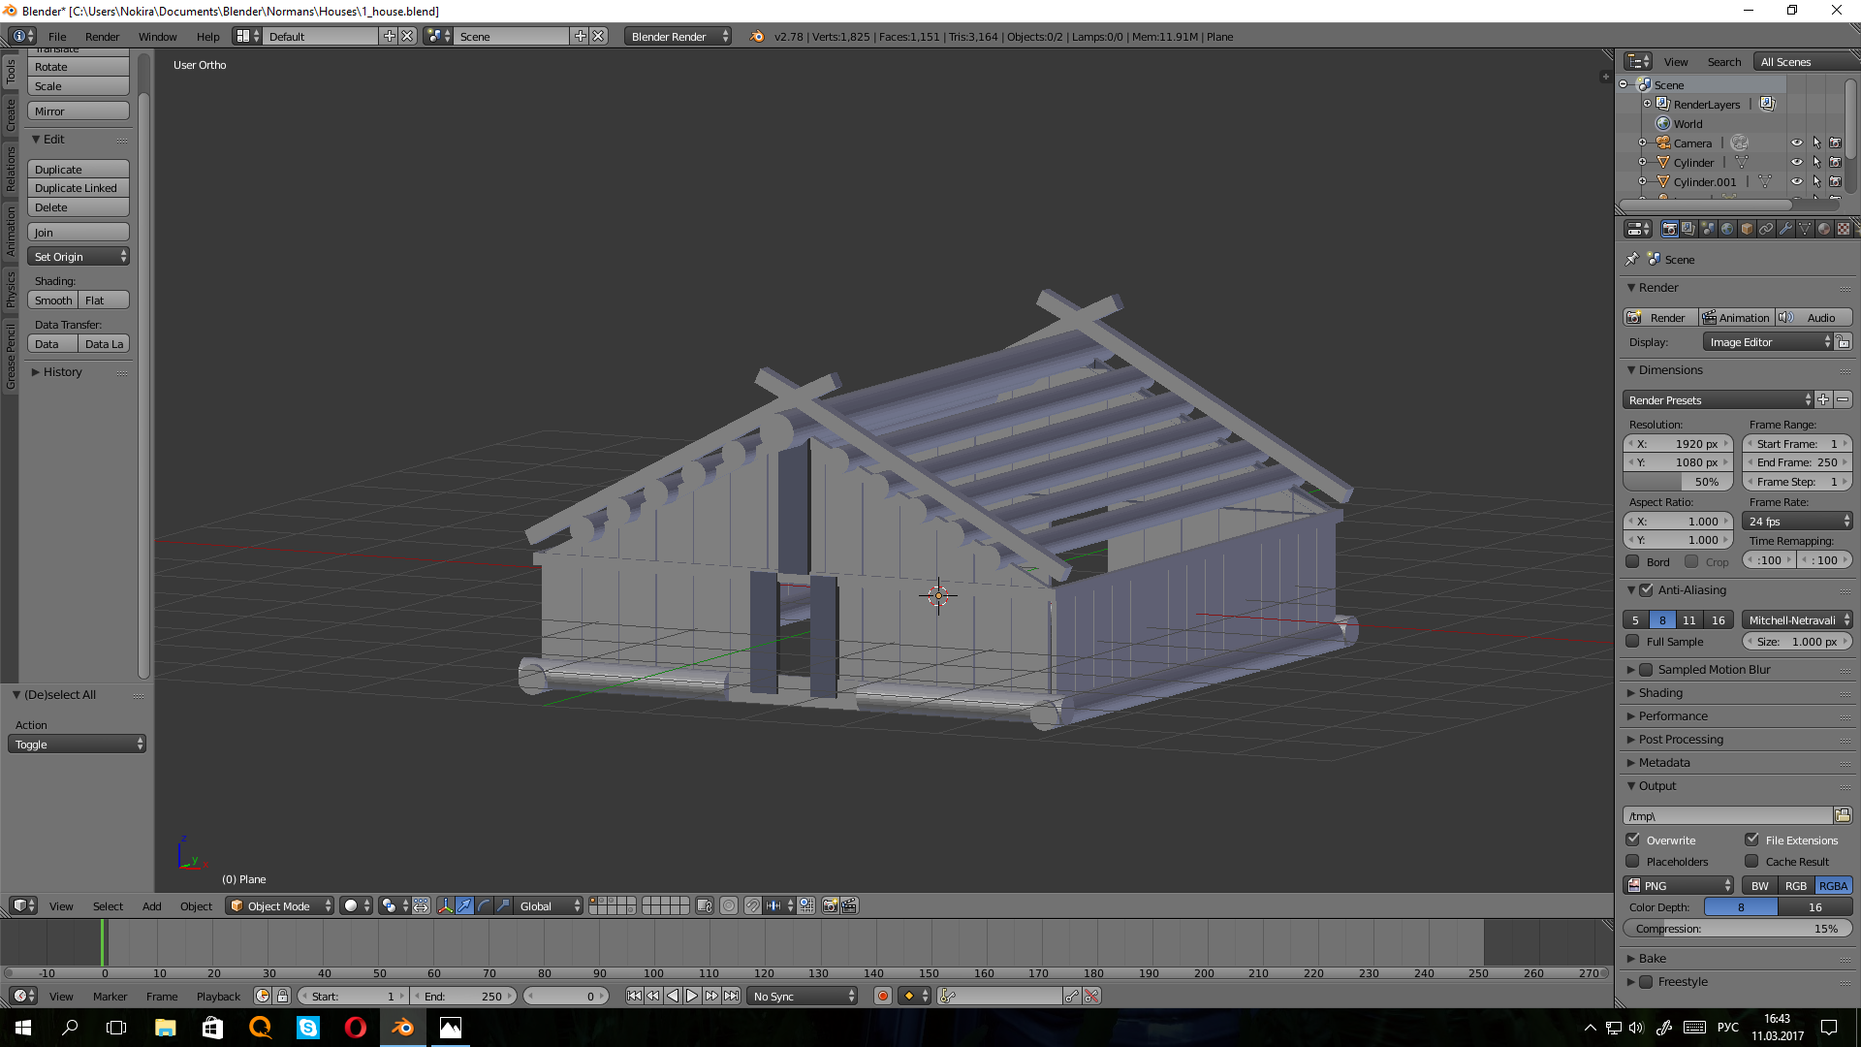The height and width of the screenshot is (1047, 1861).
Task: Select the scale manipulator icon
Action: [503, 905]
